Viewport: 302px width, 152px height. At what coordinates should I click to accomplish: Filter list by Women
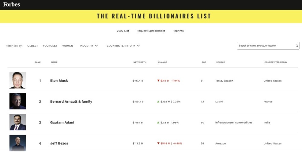click(68, 46)
